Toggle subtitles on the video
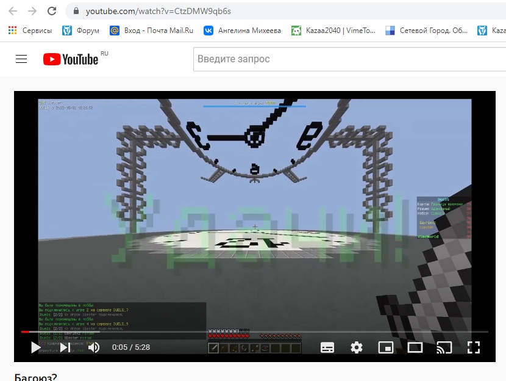506x381 pixels. (327, 347)
